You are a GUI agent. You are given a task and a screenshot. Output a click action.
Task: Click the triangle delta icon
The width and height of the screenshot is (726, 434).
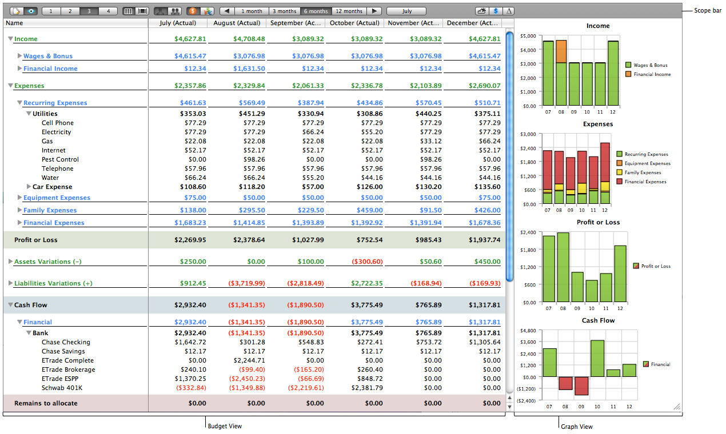pyautogui.click(x=508, y=11)
